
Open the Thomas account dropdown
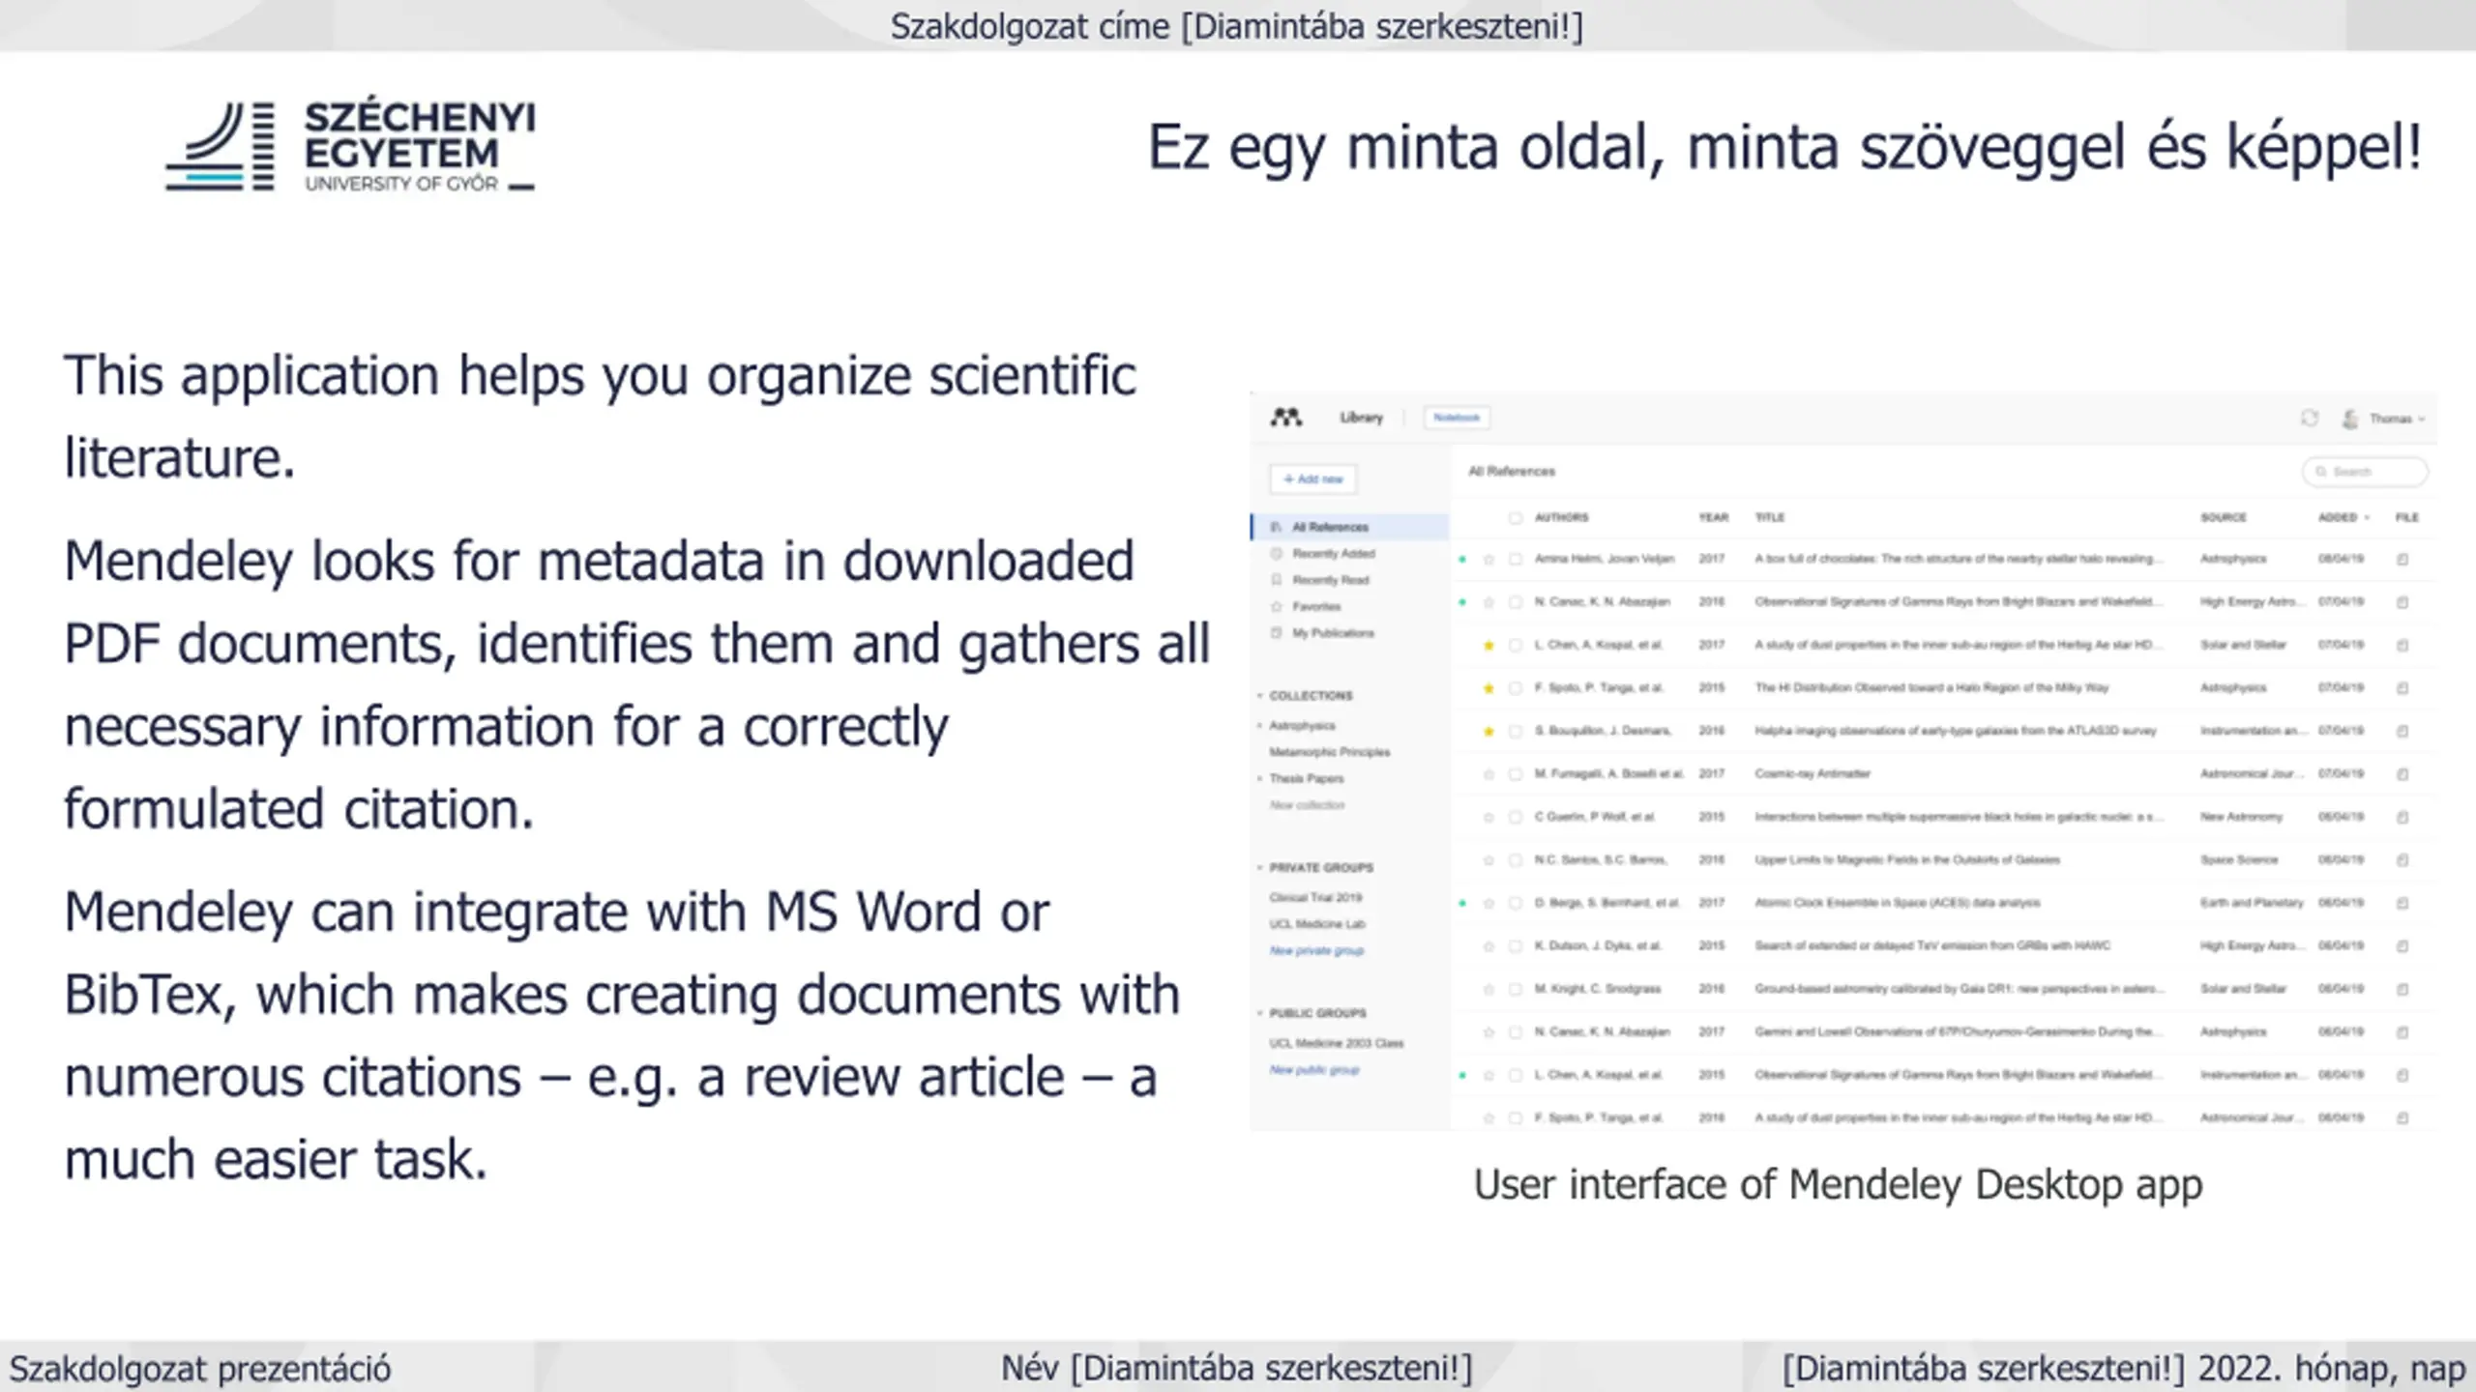[x=2397, y=419]
